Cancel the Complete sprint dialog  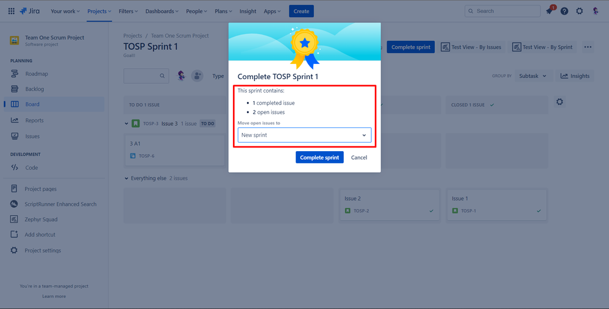point(359,157)
